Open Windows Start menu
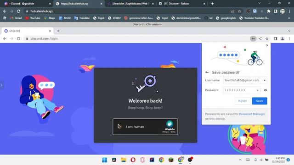Viewport: 294px width, 165px height. 105,160
